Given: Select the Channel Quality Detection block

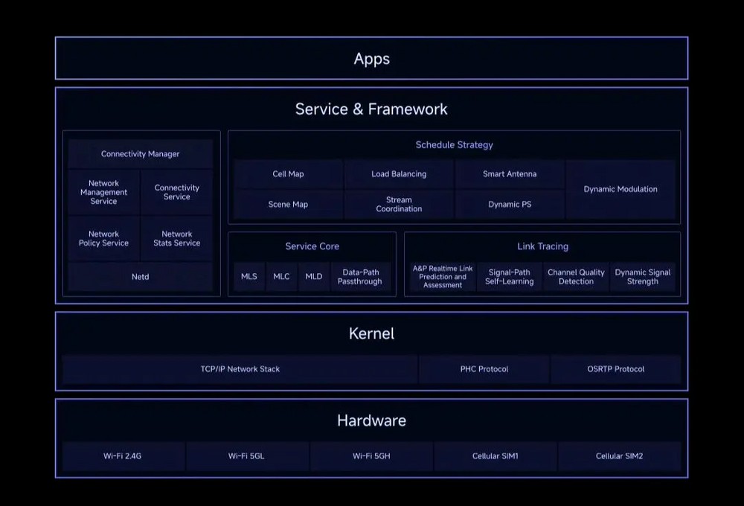Looking at the screenshot, I should click(x=576, y=277).
